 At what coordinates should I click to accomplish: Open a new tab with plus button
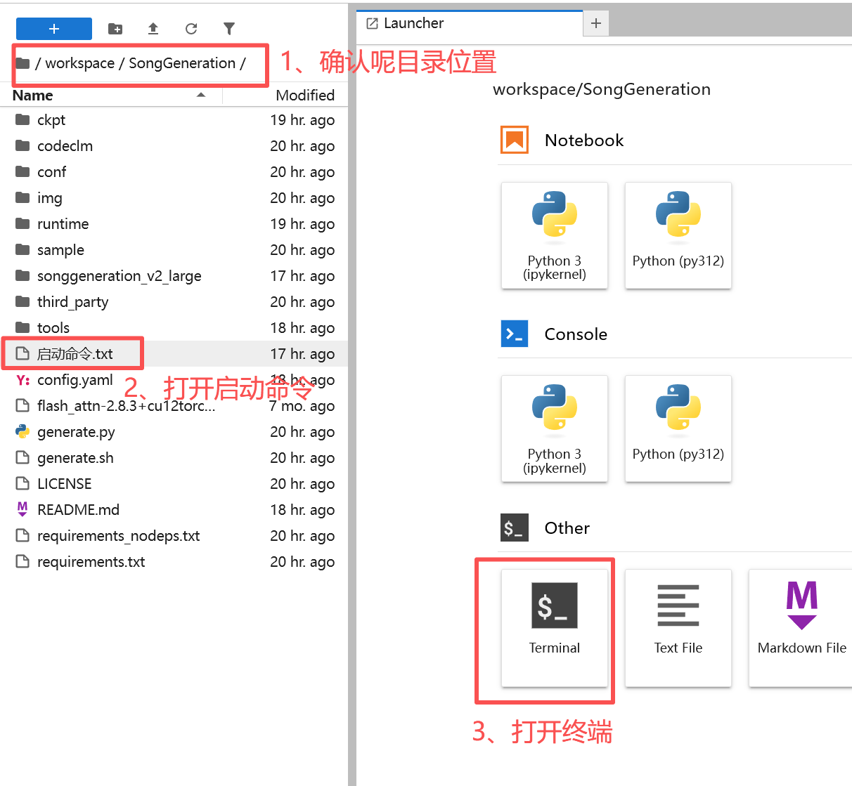(596, 23)
